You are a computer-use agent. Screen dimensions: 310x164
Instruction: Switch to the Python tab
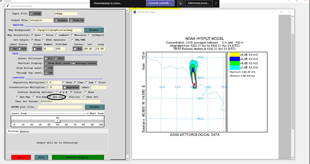[25, 132]
